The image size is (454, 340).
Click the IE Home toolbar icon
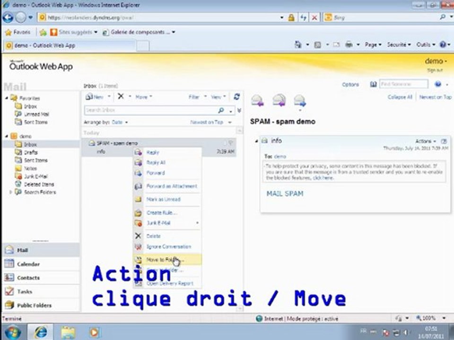[298, 44]
